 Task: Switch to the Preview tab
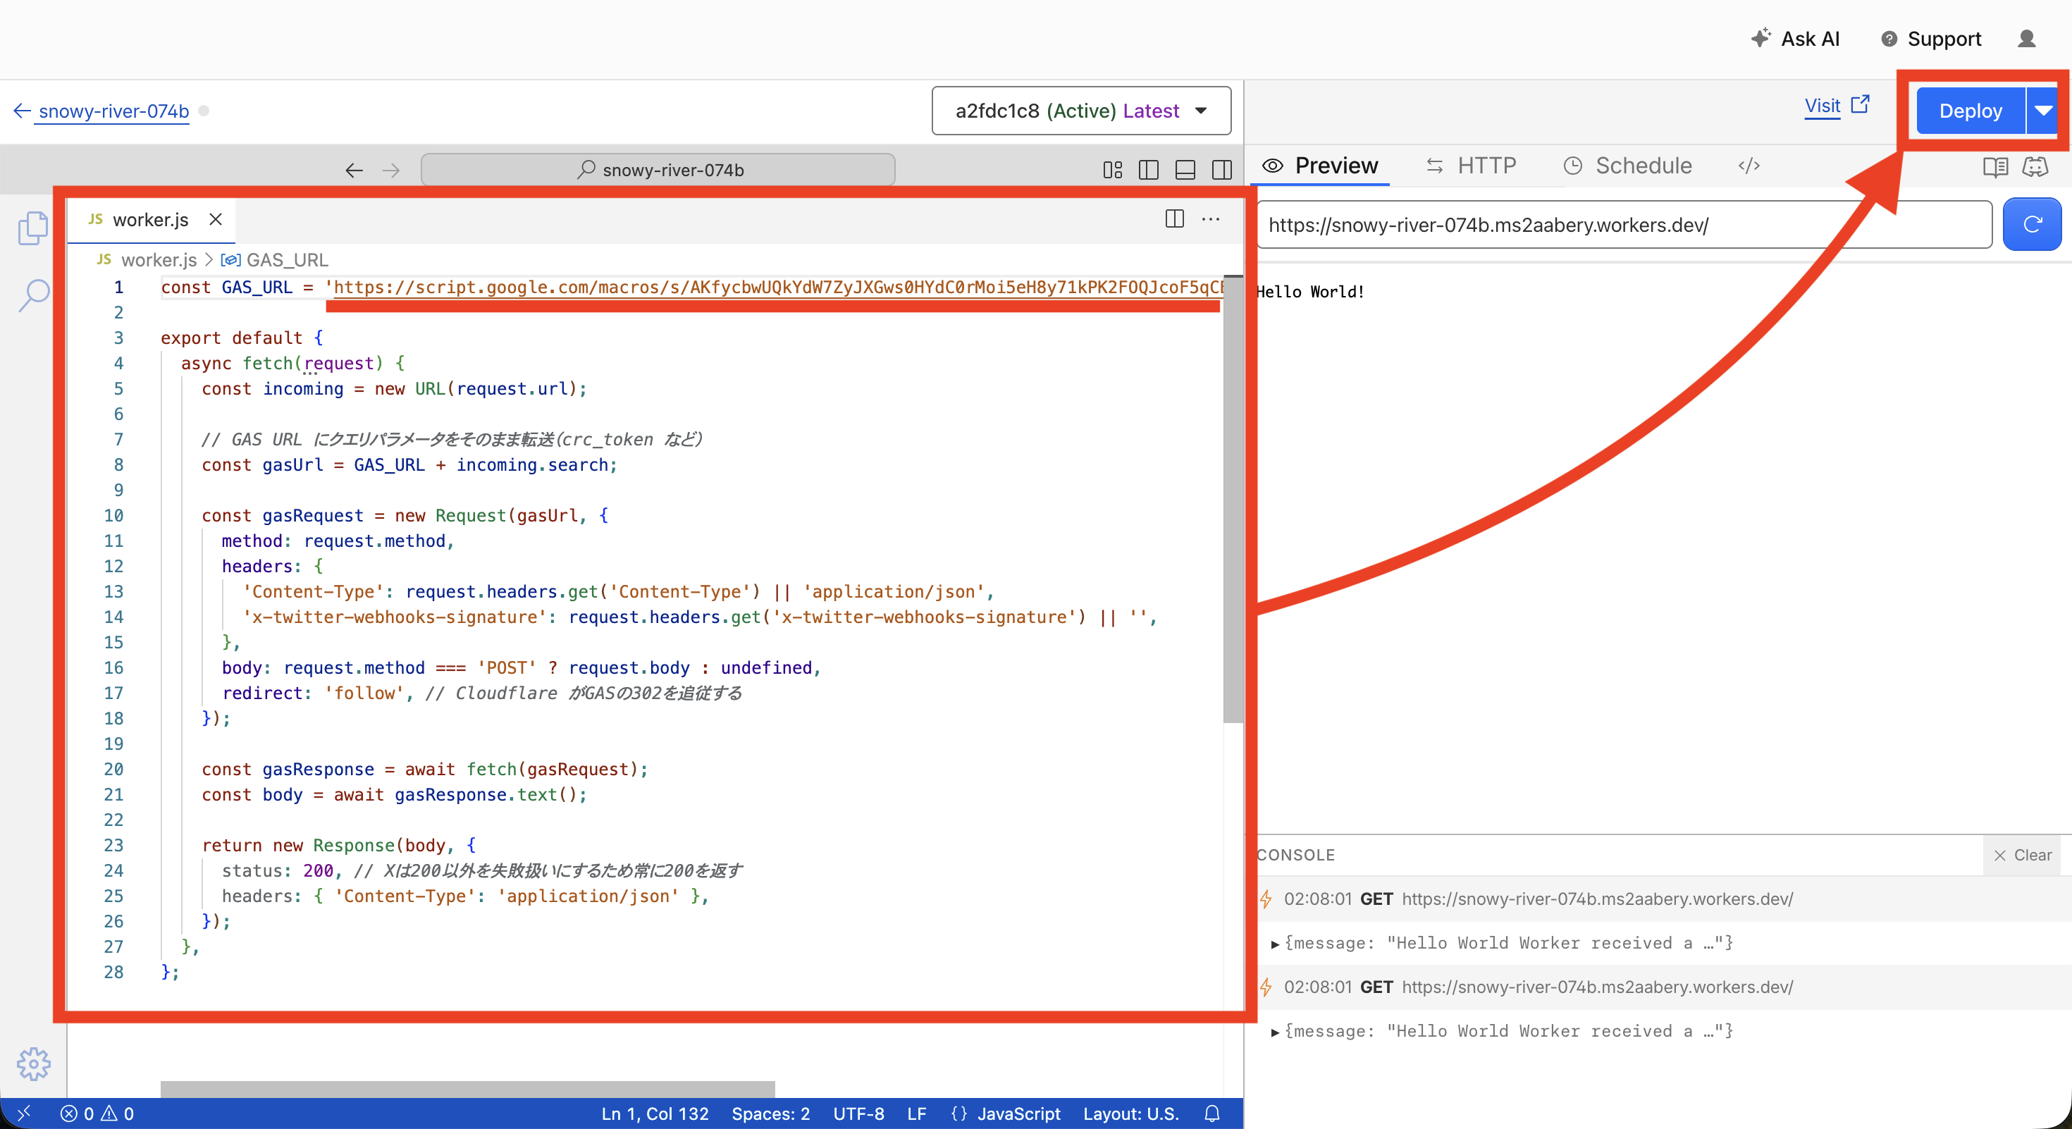pos(1320,166)
